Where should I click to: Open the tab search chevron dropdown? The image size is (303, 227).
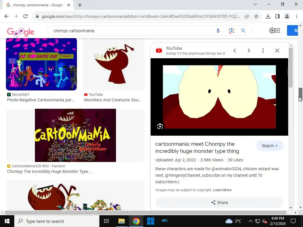255,4
